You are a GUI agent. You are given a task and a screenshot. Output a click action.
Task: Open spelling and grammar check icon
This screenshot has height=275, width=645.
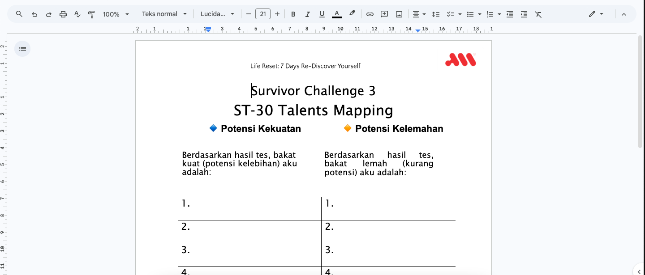tap(77, 14)
